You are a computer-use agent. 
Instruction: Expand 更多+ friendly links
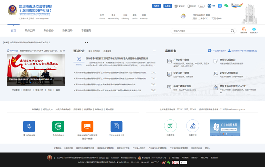click(x=207, y=148)
